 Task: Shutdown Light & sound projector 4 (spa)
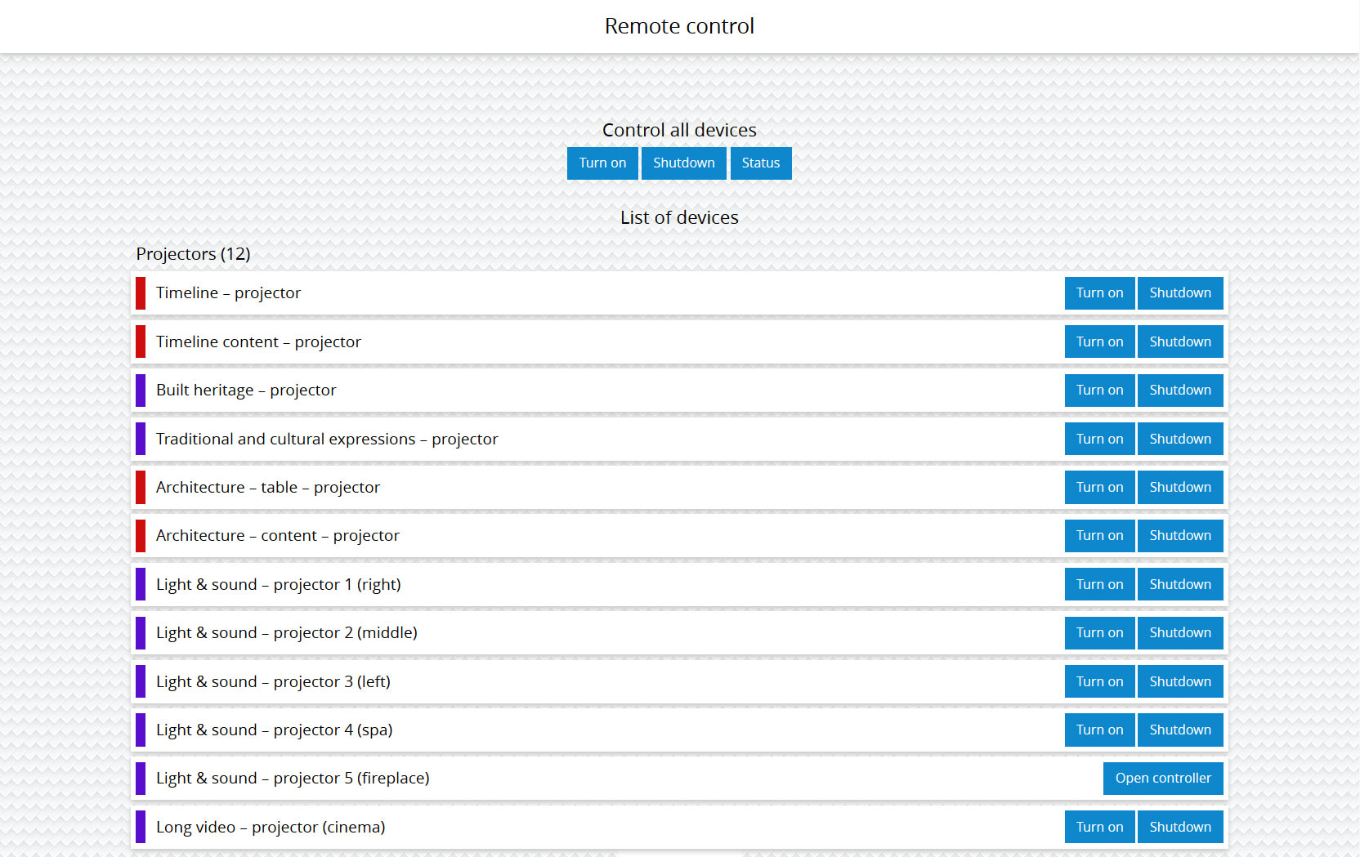1180,730
